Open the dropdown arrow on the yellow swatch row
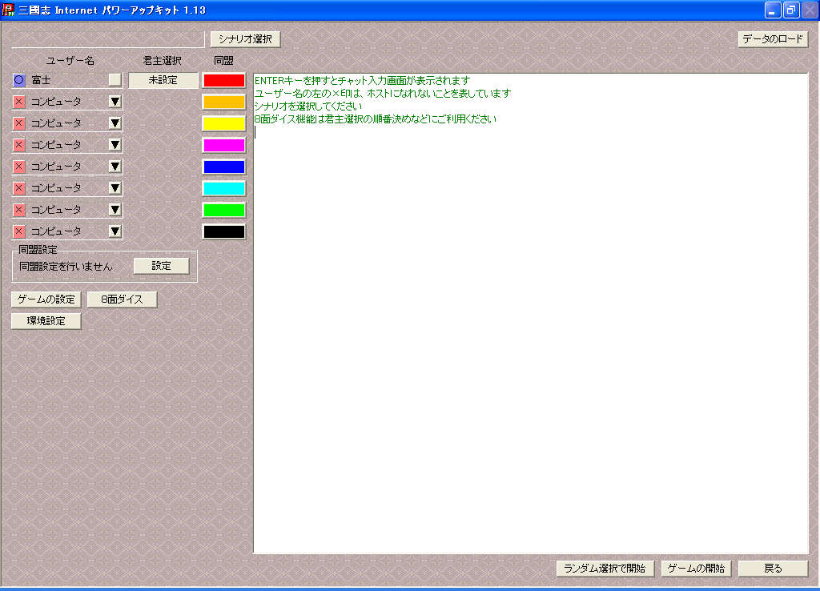This screenshot has width=820, height=591. pos(115,123)
